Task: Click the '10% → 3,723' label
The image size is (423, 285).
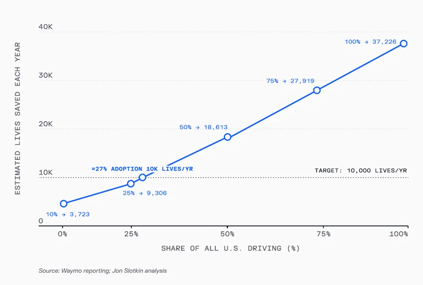Action: coord(68,214)
